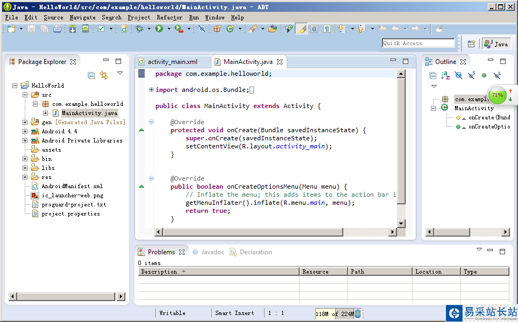The height and width of the screenshot is (322, 518).
Task: Toggle Hide Static Members in Outline
Action: pyautogui.click(x=471, y=76)
